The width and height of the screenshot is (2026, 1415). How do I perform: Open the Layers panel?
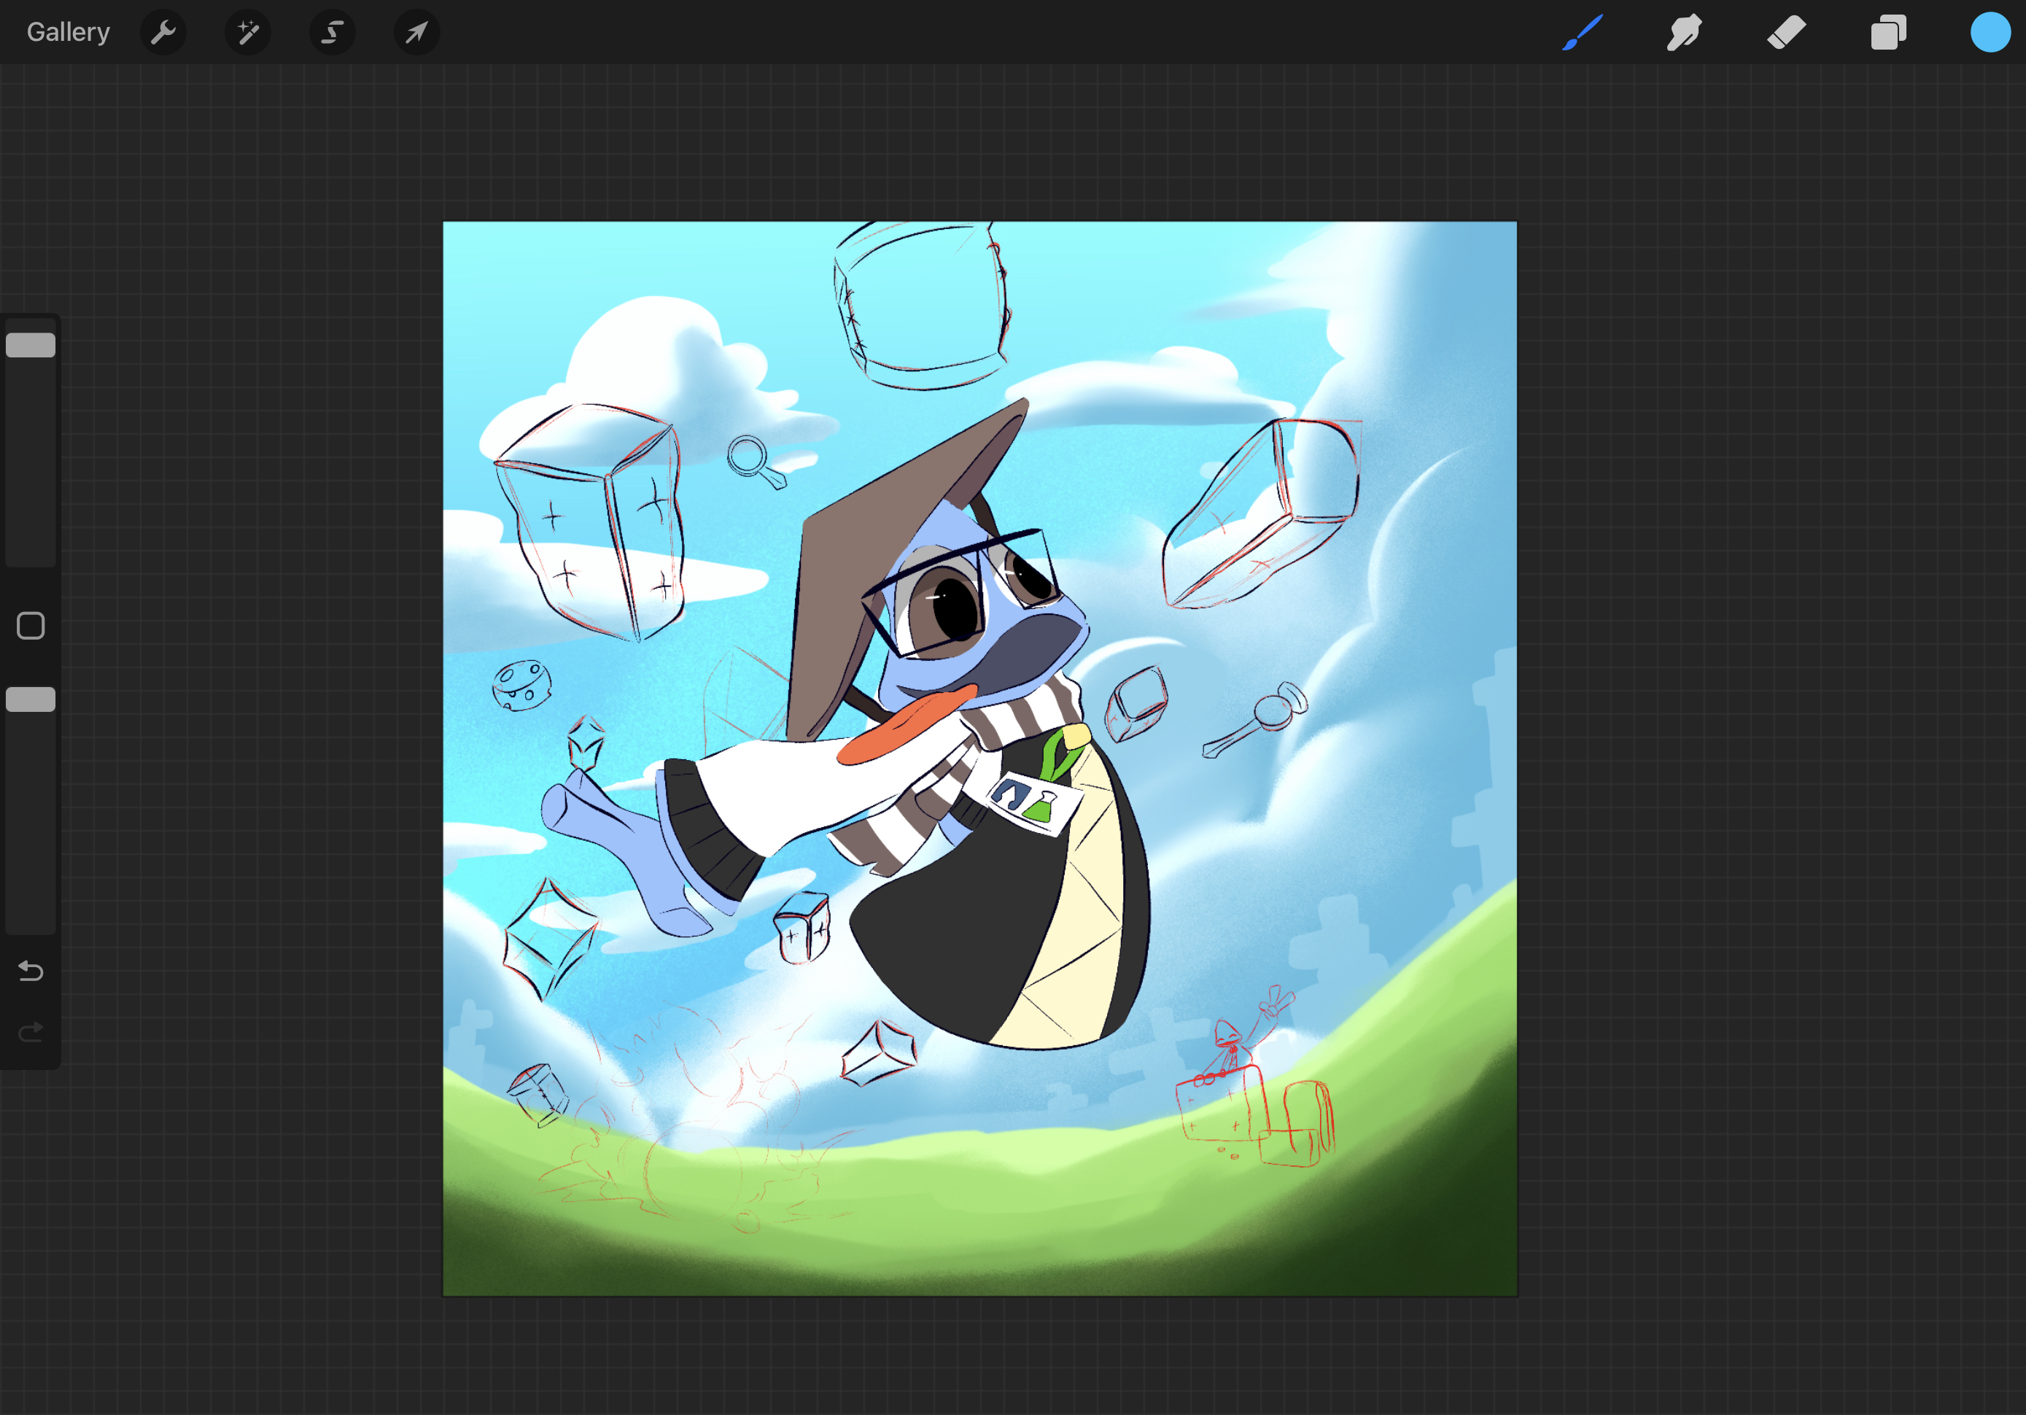point(1888,33)
